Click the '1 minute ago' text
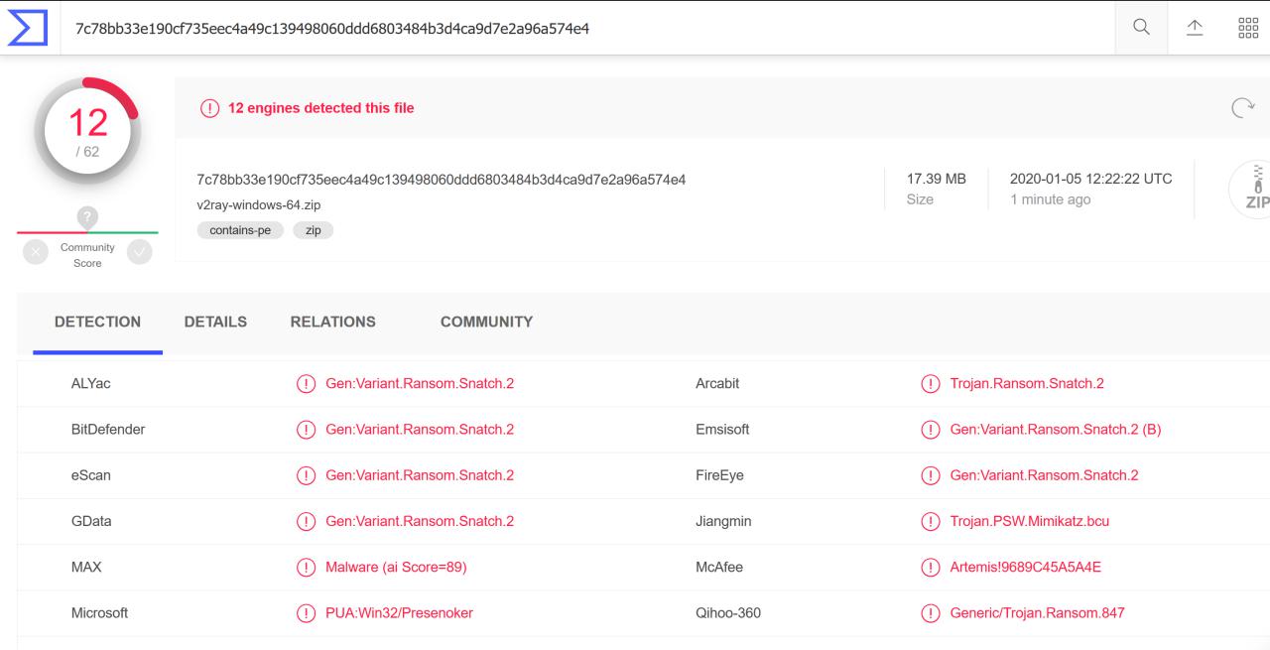The height and width of the screenshot is (650, 1270). pos(1051,200)
